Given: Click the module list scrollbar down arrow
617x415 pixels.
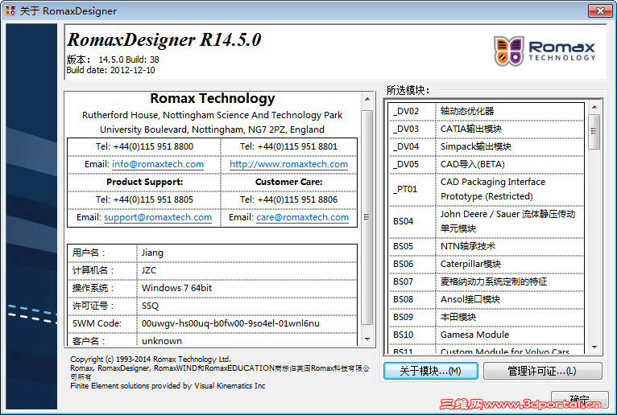Looking at the screenshot, I should pos(594,347).
